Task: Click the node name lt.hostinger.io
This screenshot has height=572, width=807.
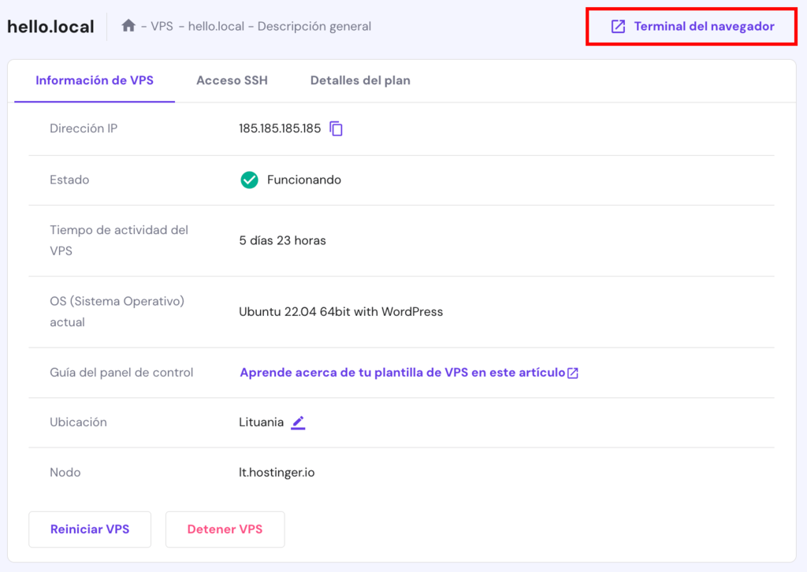Action: pyautogui.click(x=275, y=472)
